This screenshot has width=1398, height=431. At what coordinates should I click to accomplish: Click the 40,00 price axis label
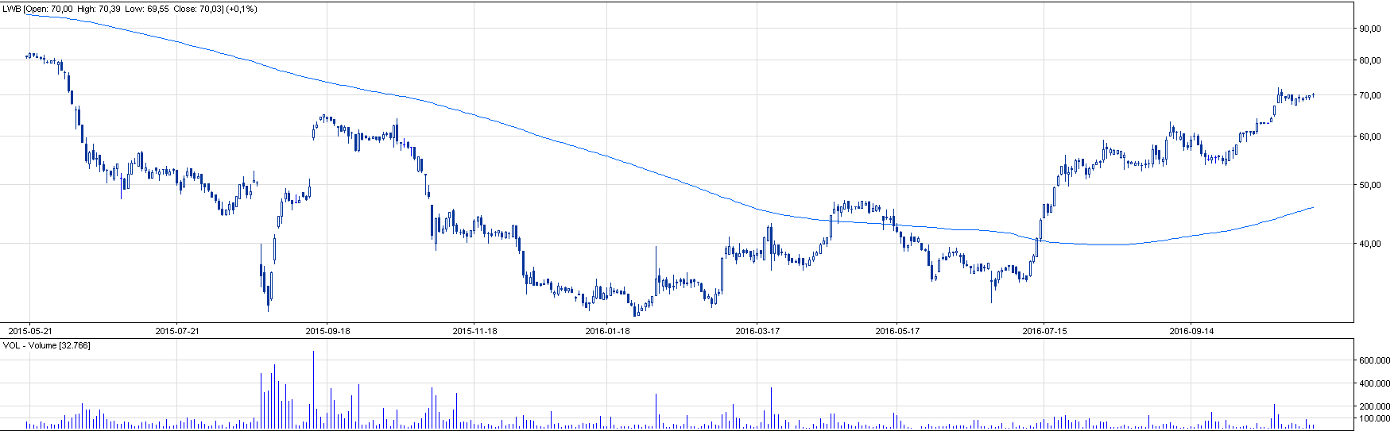(x=1369, y=244)
